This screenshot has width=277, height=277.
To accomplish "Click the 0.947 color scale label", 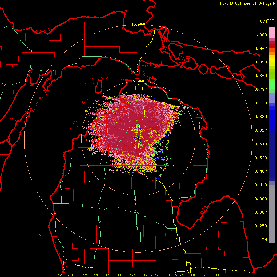I will pyautogui.click(x=261, y=48).
